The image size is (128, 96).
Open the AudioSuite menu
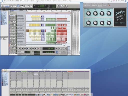48,1
